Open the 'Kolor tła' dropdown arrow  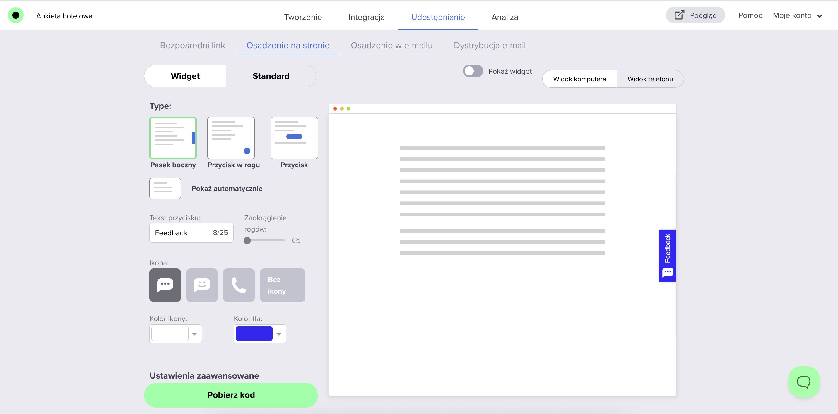pos(279,334)
